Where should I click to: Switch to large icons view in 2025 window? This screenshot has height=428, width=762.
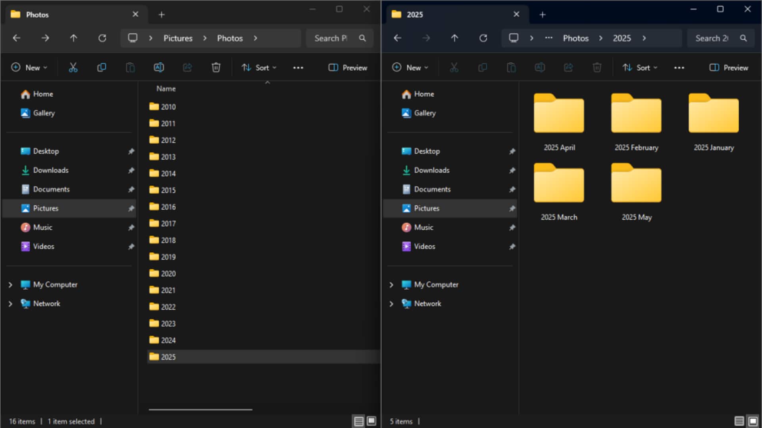coord(753,421)
